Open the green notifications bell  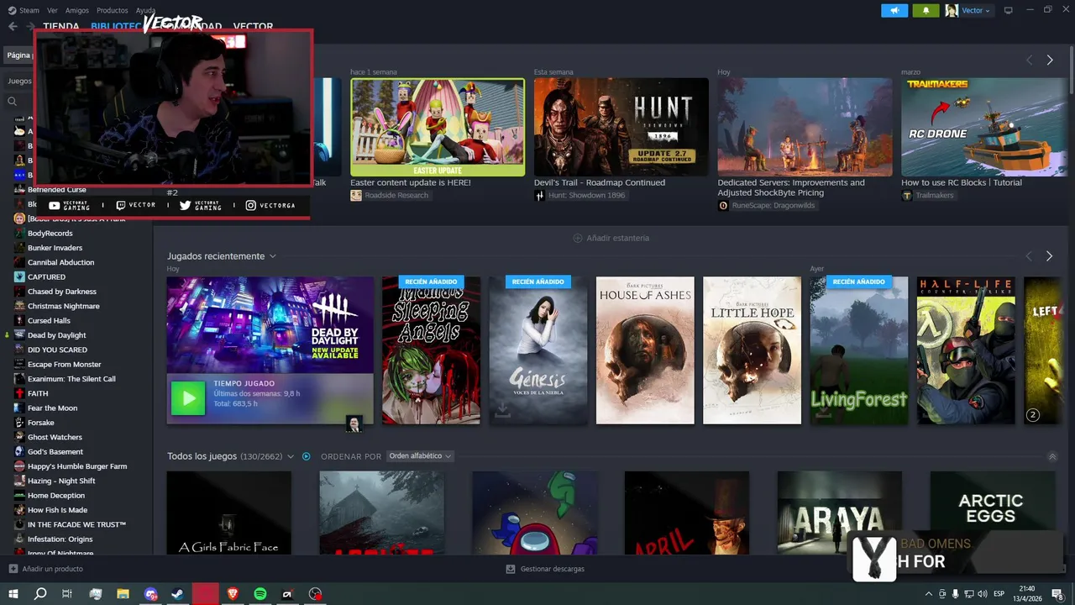[926, 10]
